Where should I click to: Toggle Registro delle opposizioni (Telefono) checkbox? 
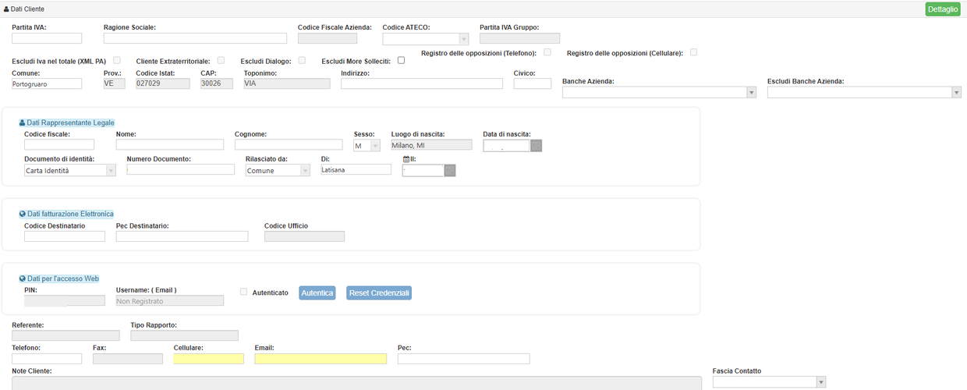tap(547, 52)
